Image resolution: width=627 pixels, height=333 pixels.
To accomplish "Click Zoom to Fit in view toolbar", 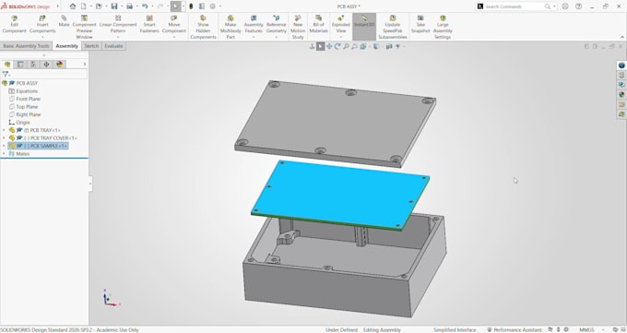I will click(347, 46).
